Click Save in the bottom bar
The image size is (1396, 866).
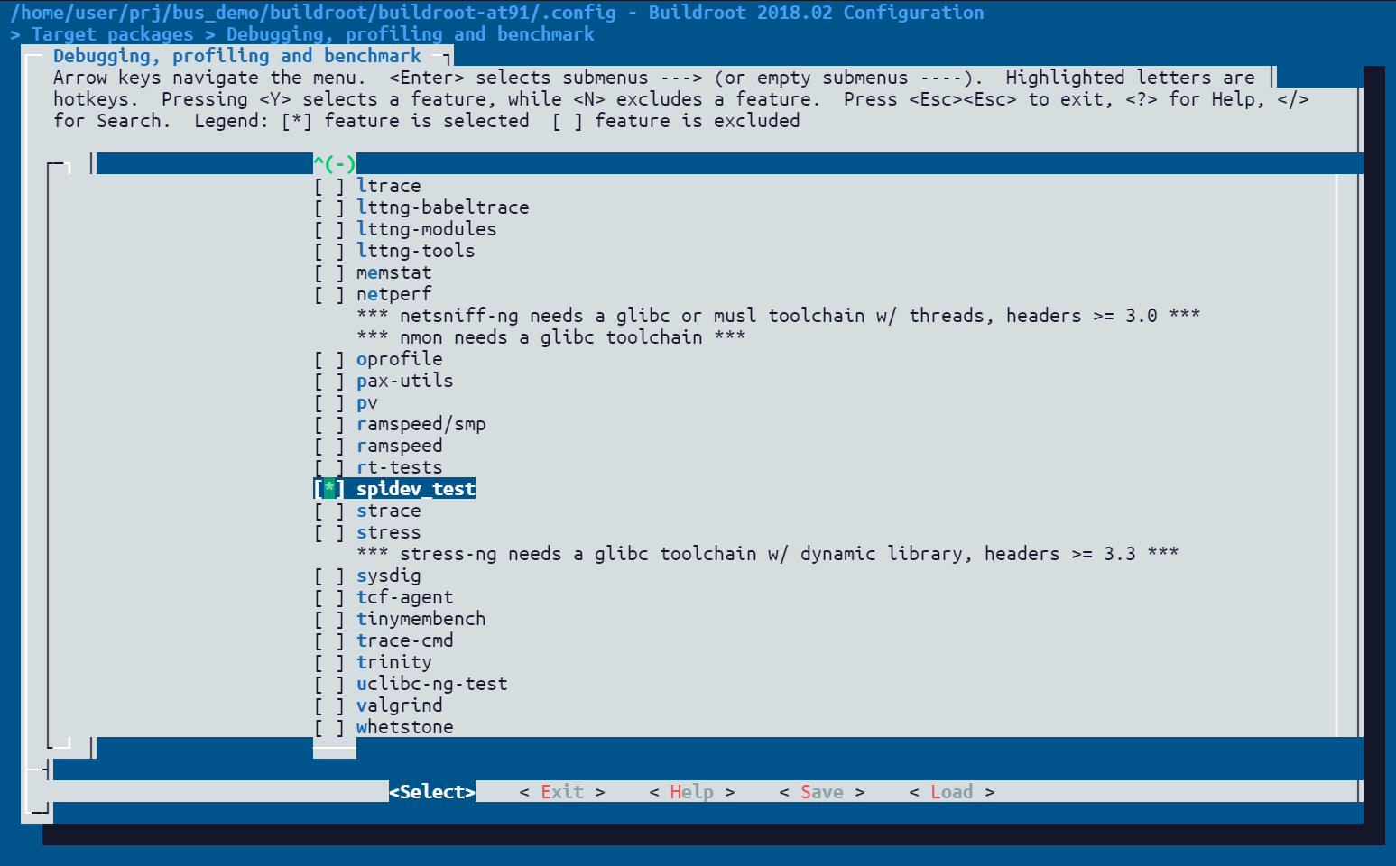(x=821, y=792)
